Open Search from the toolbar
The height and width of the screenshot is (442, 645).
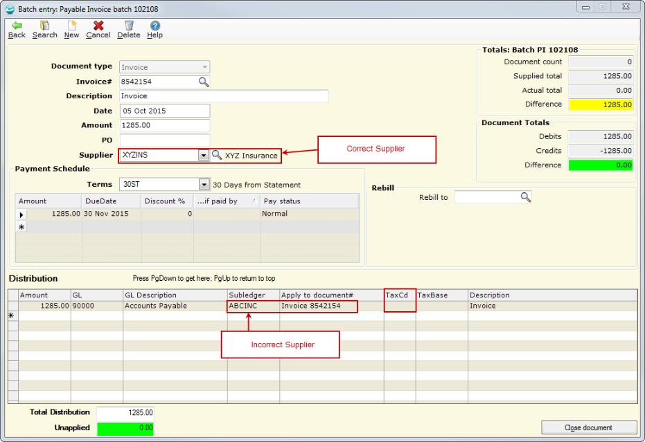(44, 26)
